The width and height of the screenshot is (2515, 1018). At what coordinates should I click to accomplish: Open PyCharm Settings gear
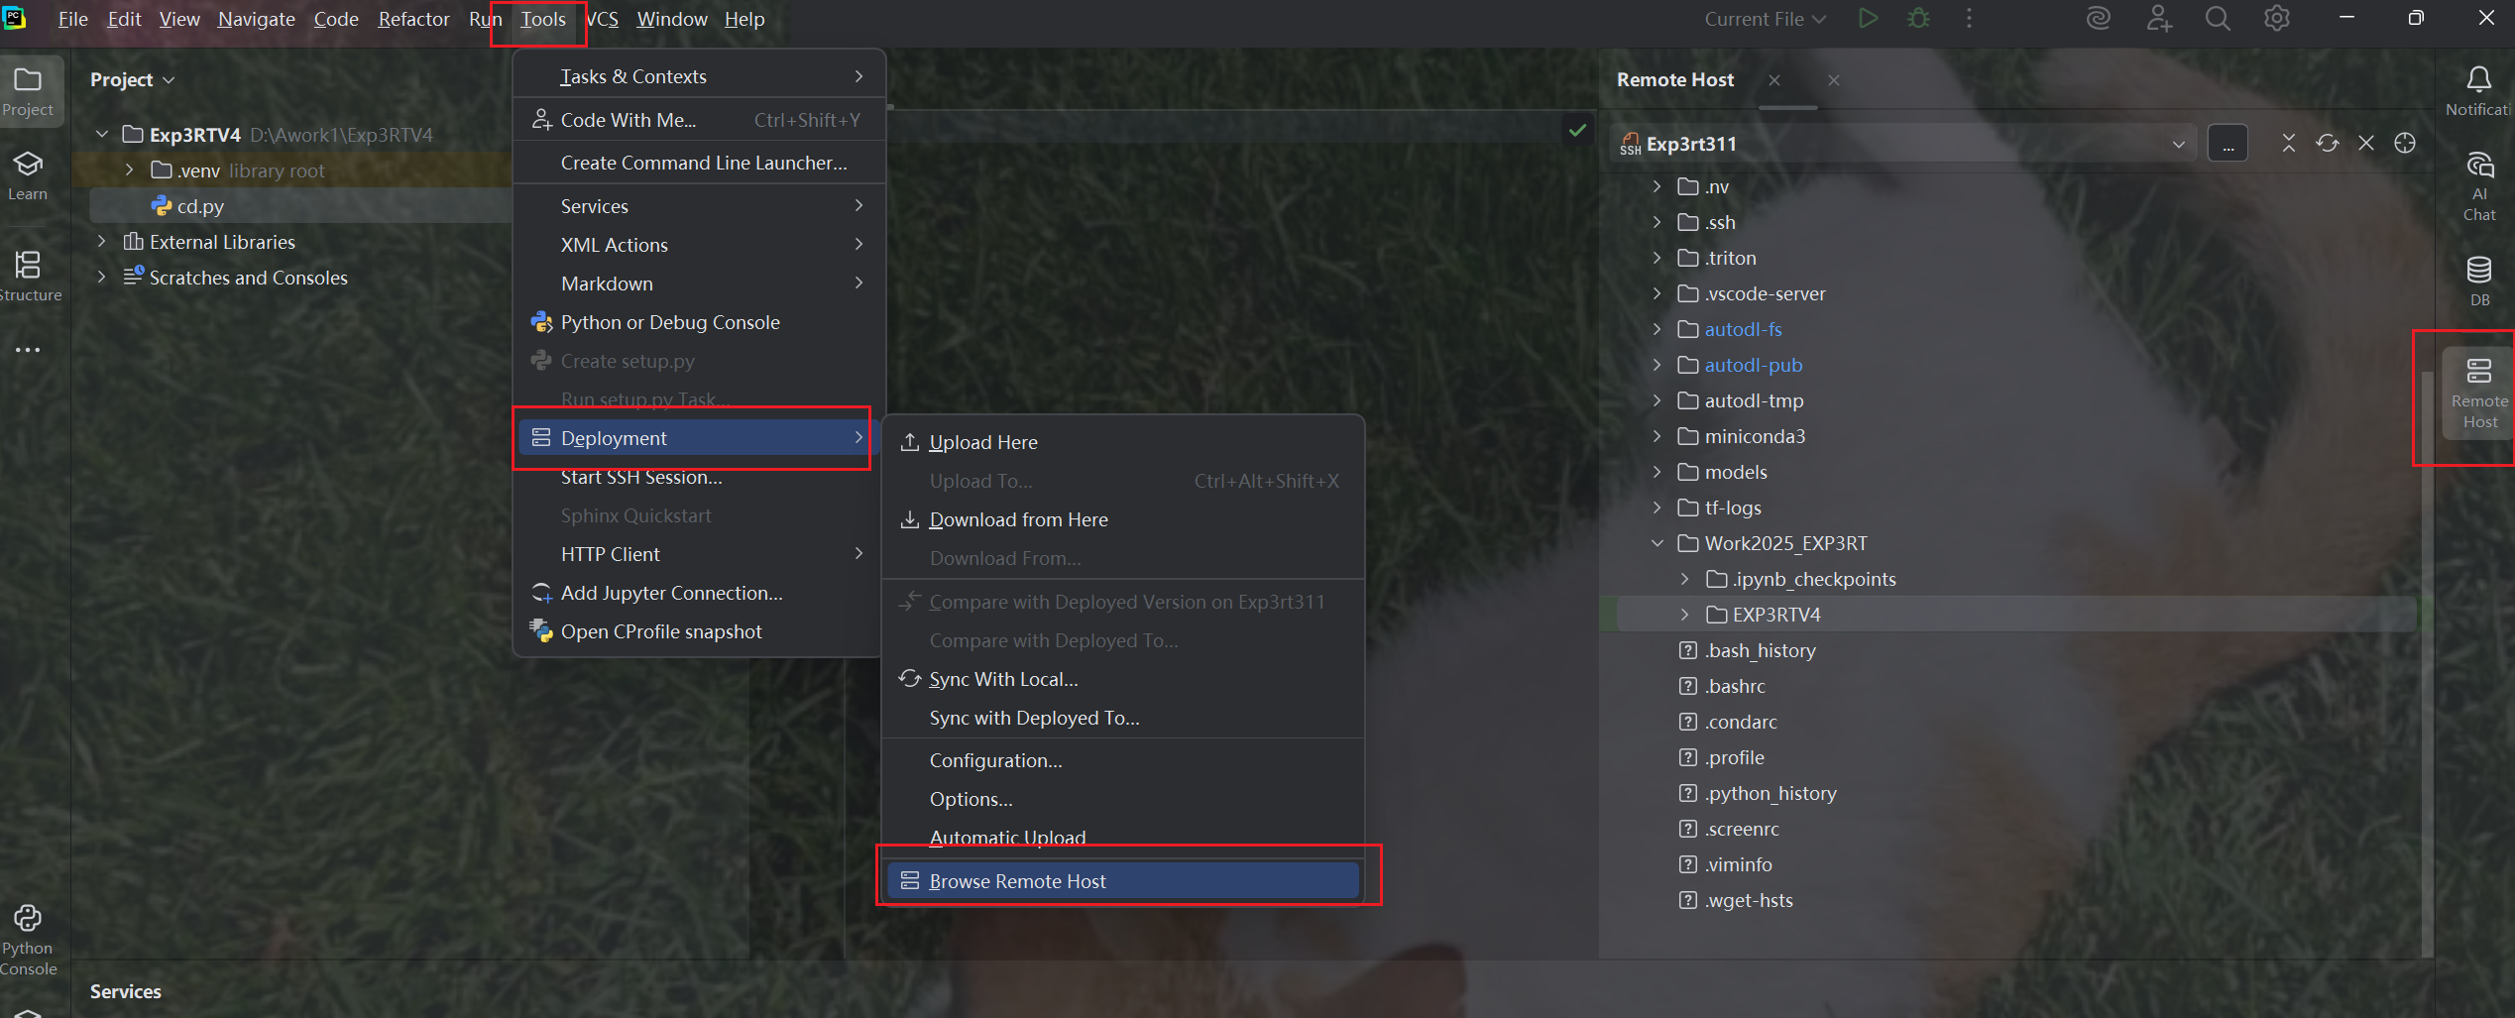tap(2276, 18)
